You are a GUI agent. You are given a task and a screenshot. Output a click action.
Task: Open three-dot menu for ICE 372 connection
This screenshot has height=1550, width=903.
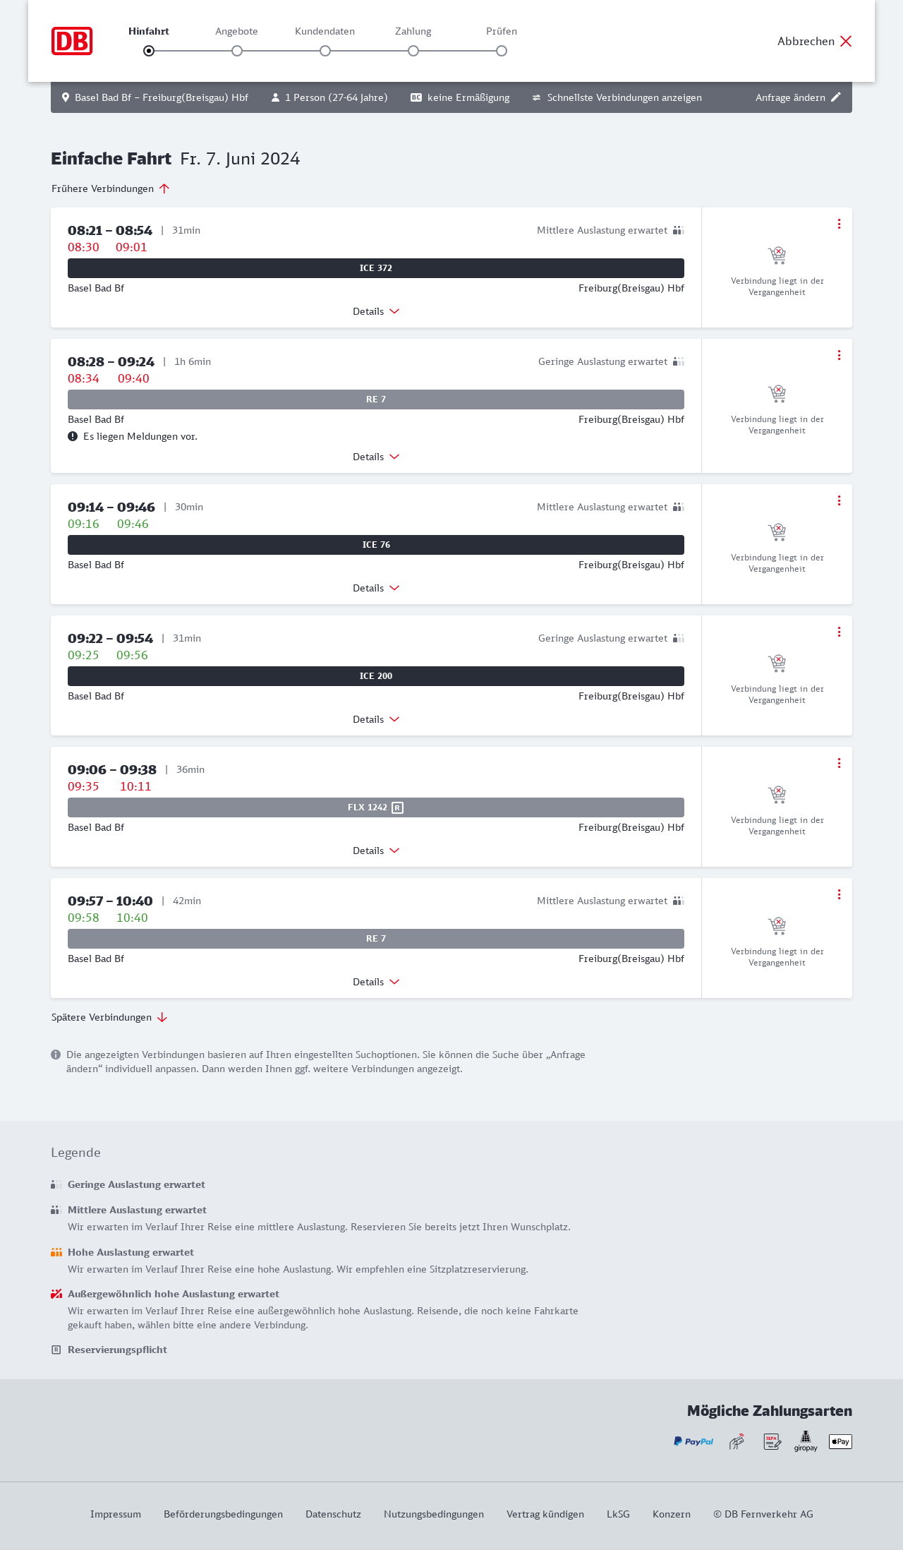[x=839, y=224]
